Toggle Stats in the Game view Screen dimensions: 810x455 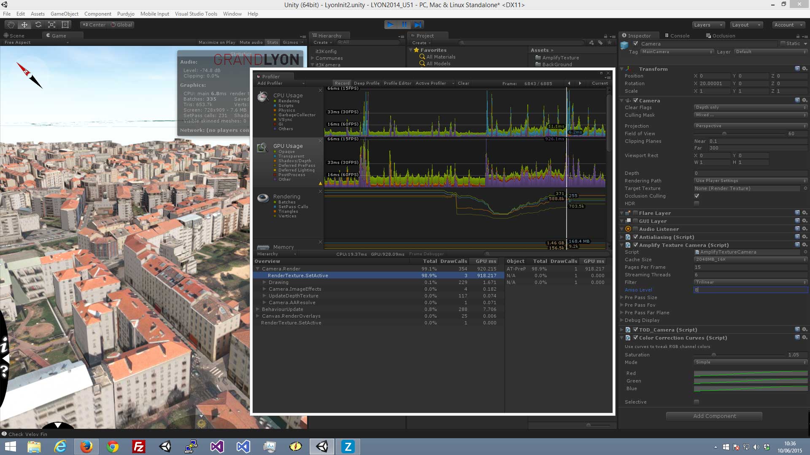click(x=273, y=43)
